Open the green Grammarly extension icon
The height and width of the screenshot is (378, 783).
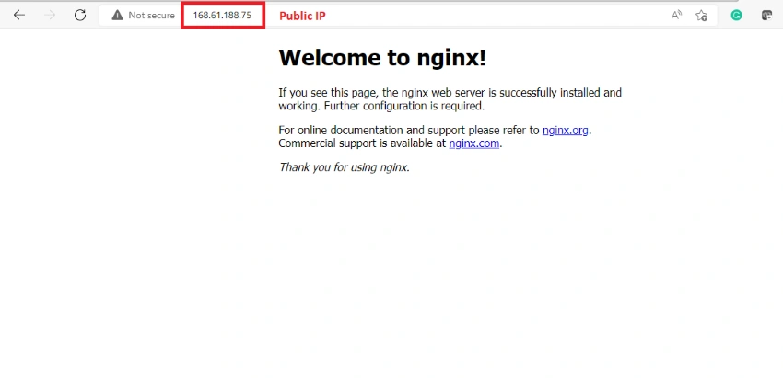(737, 16)
